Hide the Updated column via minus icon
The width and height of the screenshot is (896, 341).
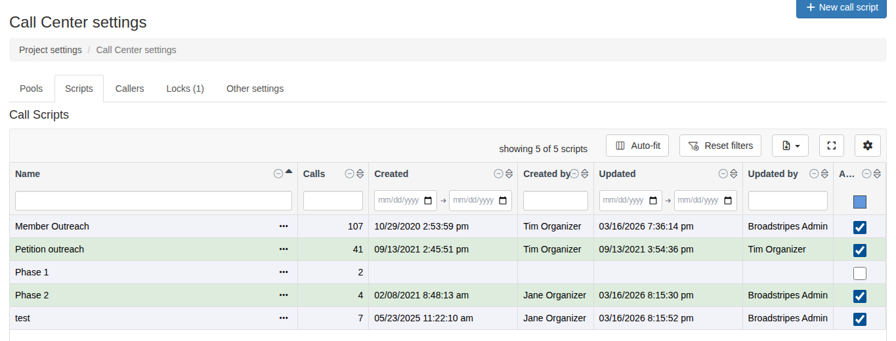[x=724, y=174]
